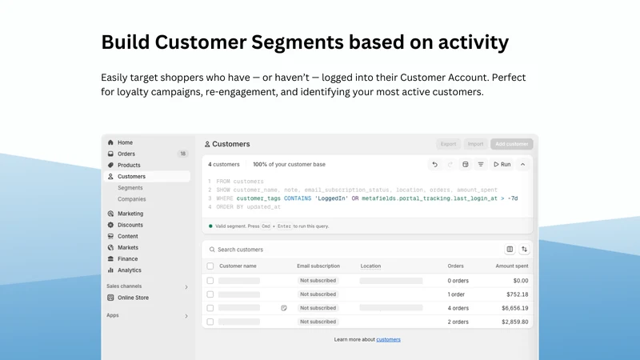Click the Marketing target icon
640x360 pixels.
[x=110, y=214]
